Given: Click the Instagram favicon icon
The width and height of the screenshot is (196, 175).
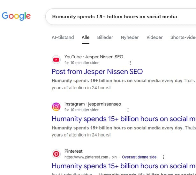Looking at the screenshot, I should [56, 107].
